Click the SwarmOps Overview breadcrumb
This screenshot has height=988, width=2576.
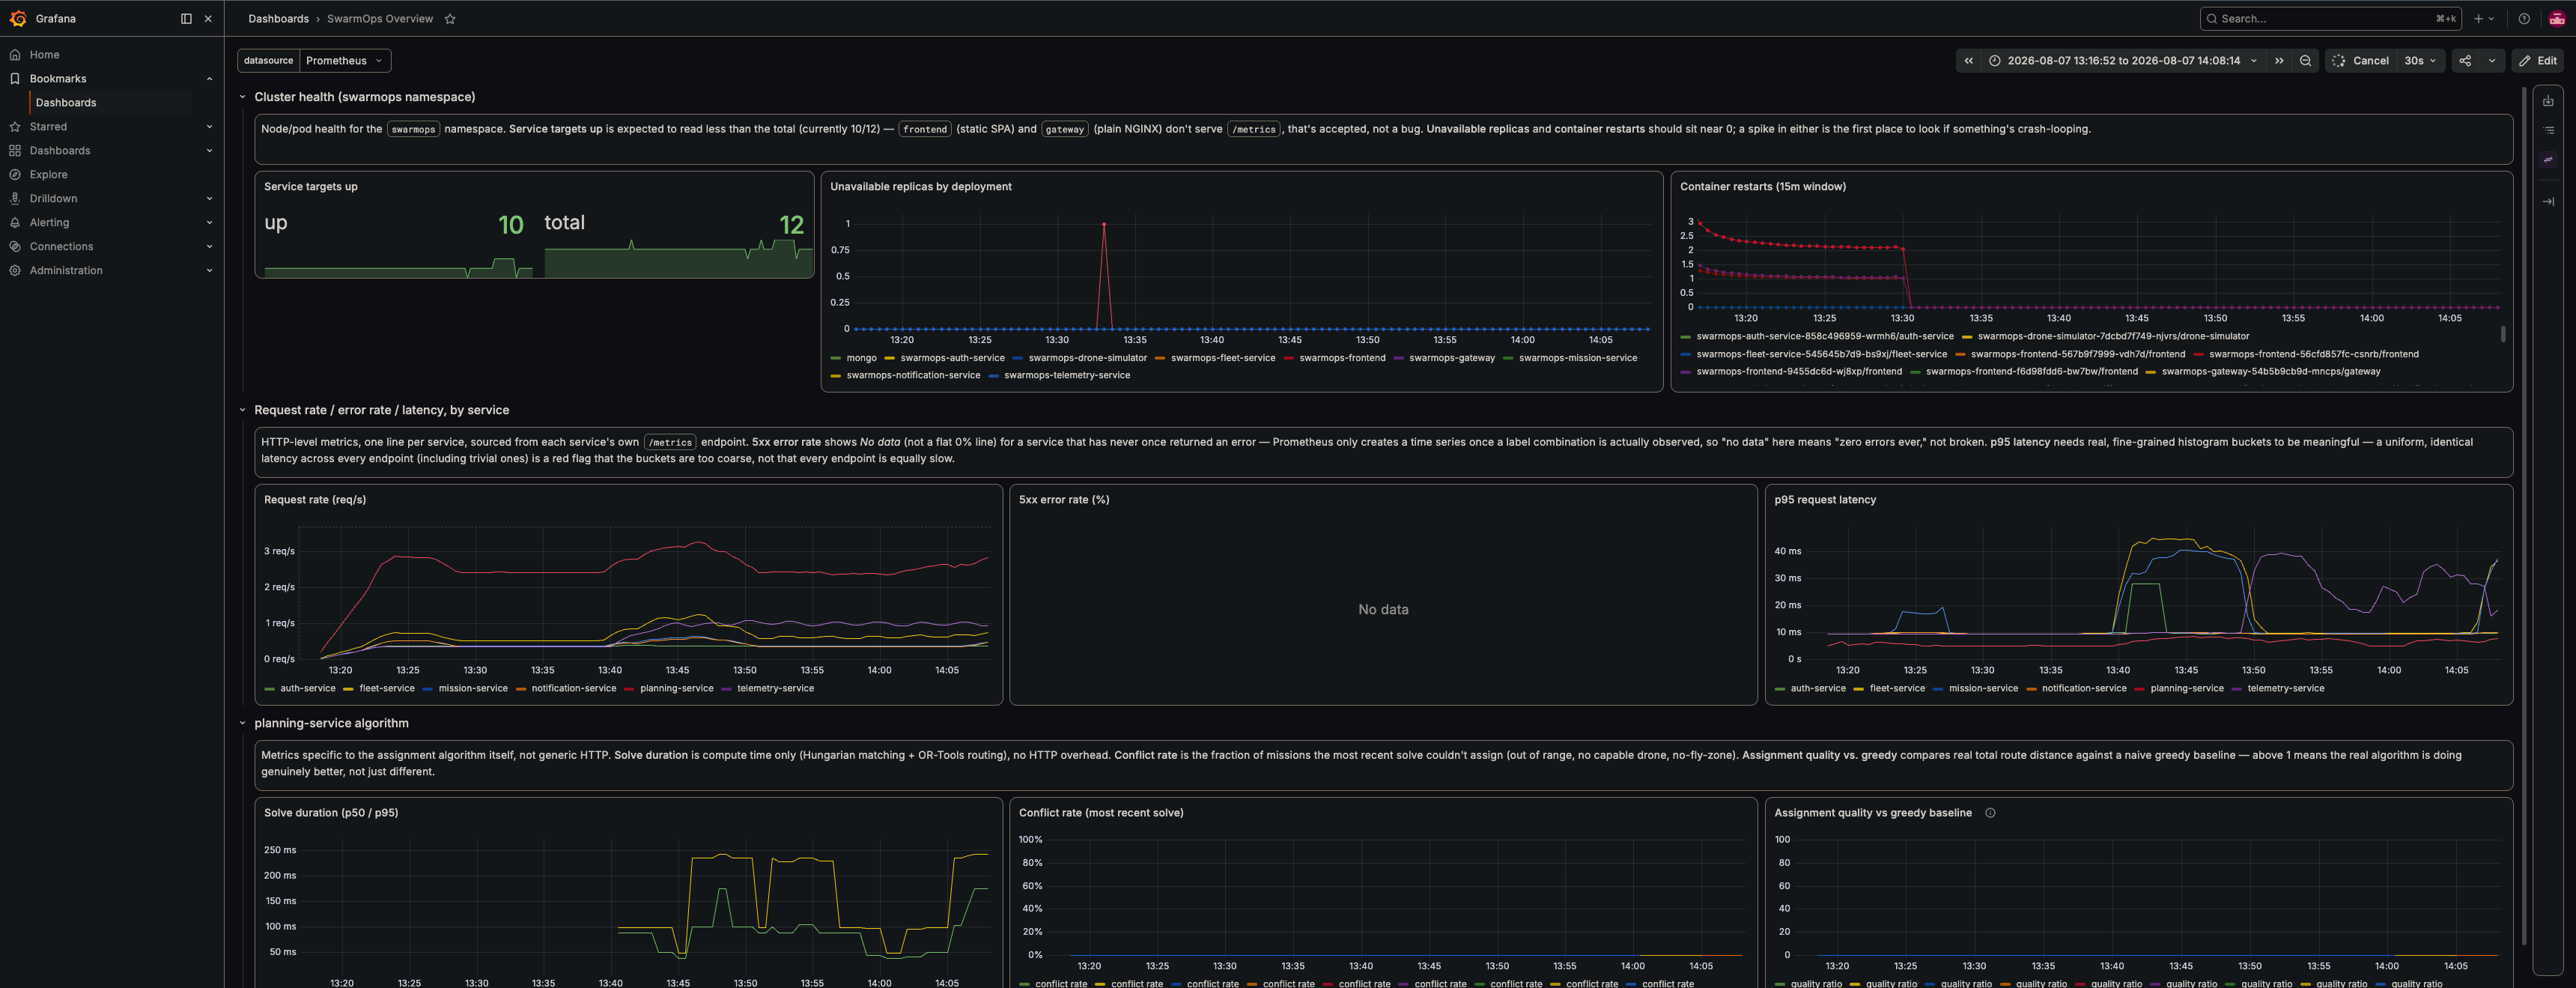380,18
